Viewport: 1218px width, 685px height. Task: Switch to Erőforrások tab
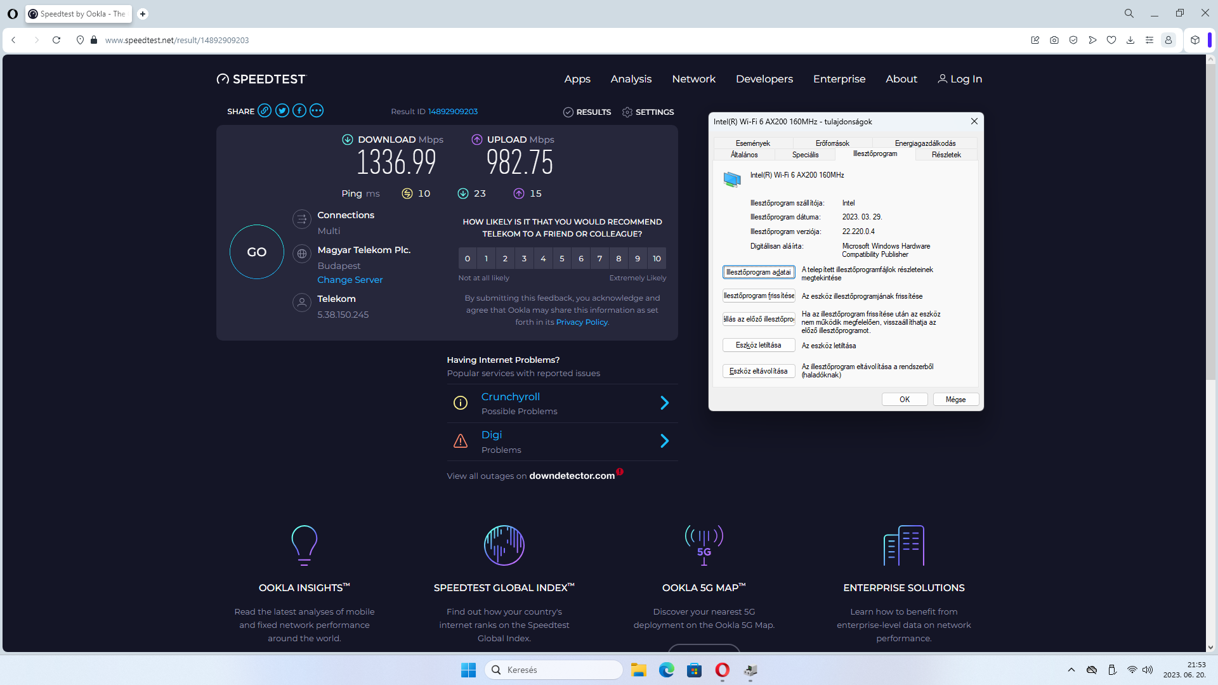832,143
